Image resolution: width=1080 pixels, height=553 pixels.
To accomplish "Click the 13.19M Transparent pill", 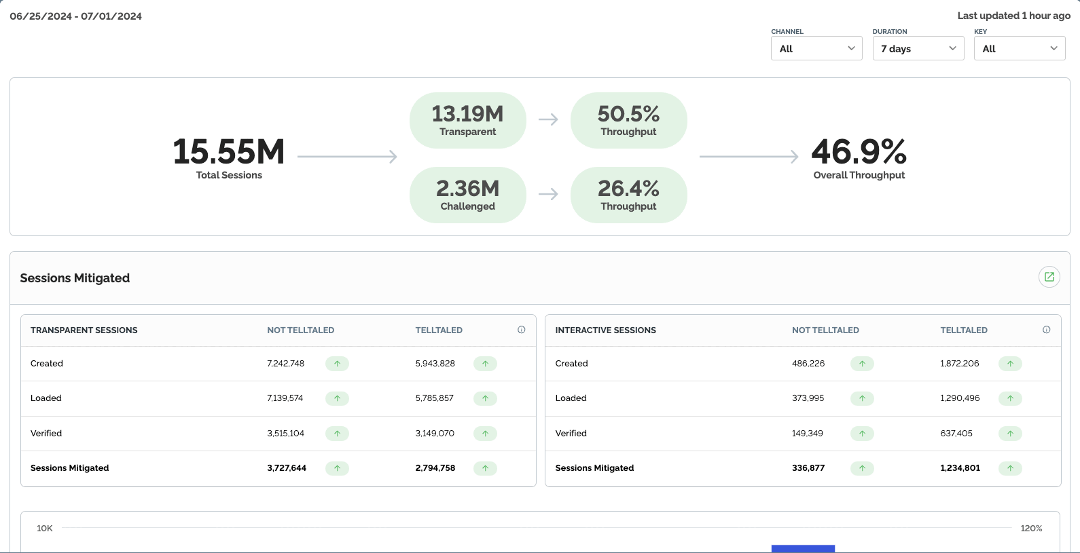I will pyautogui.click(x=468, y=120).
